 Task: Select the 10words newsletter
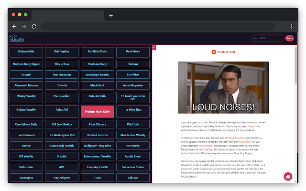[62, 85]
